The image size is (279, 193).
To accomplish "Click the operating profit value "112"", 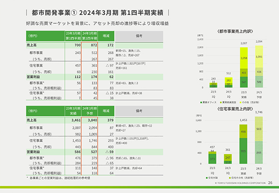I will (x=78, y=77).
